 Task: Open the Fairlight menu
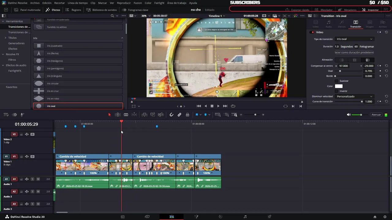(159, 3)
